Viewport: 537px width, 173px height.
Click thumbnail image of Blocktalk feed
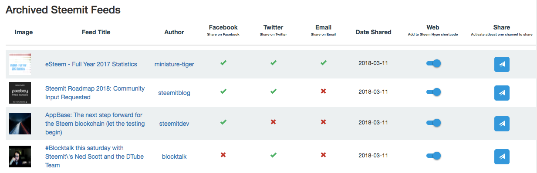(x=20, y=157)
